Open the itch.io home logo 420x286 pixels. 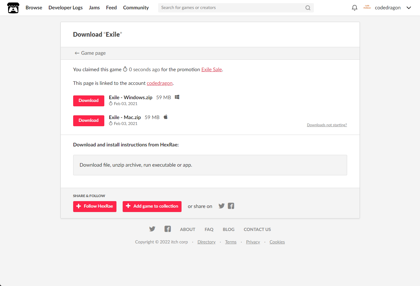(13, 8)
